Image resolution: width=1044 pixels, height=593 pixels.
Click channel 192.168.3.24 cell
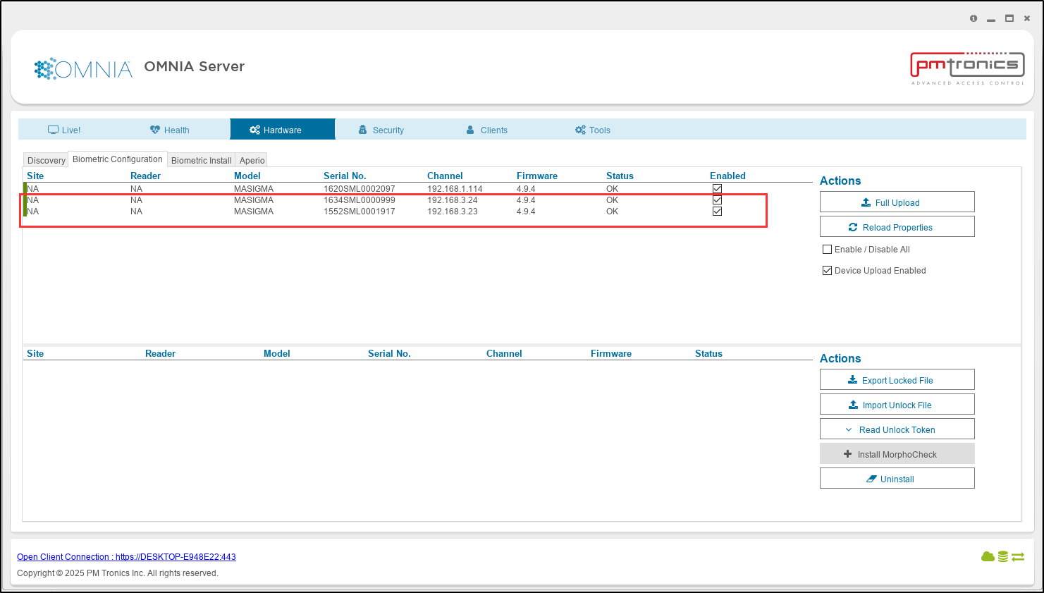point(453,200)
